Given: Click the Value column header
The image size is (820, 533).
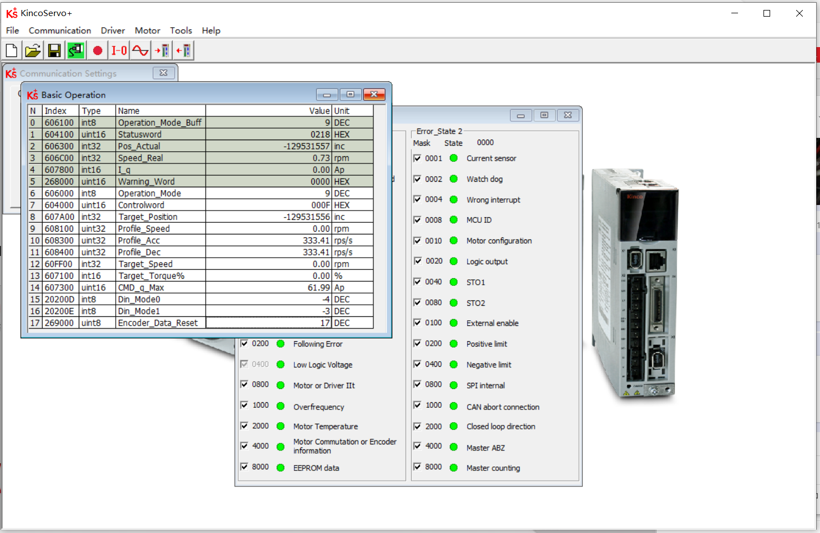Looking at the screenshot, I should click(269, 111).
